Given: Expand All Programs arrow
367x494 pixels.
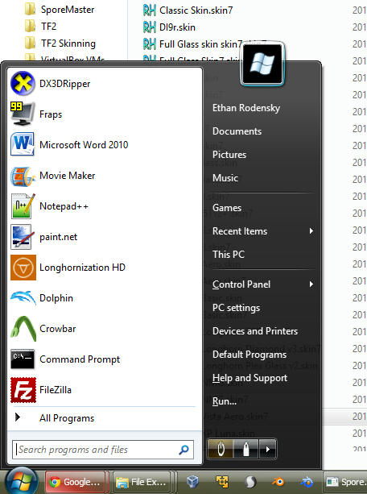Looking at the screenshot, I should pos(18,417).
